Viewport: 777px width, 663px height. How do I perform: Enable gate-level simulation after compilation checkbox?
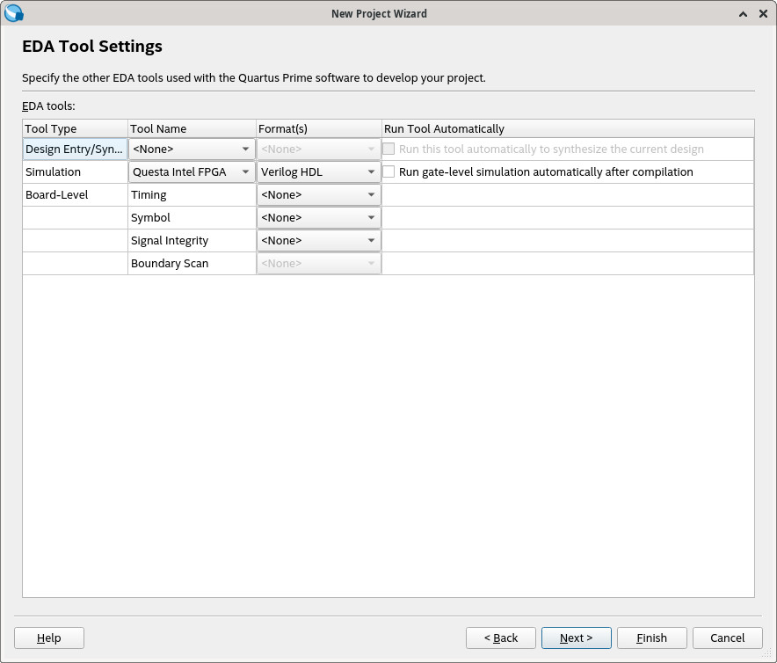click(x=389, y=171)
